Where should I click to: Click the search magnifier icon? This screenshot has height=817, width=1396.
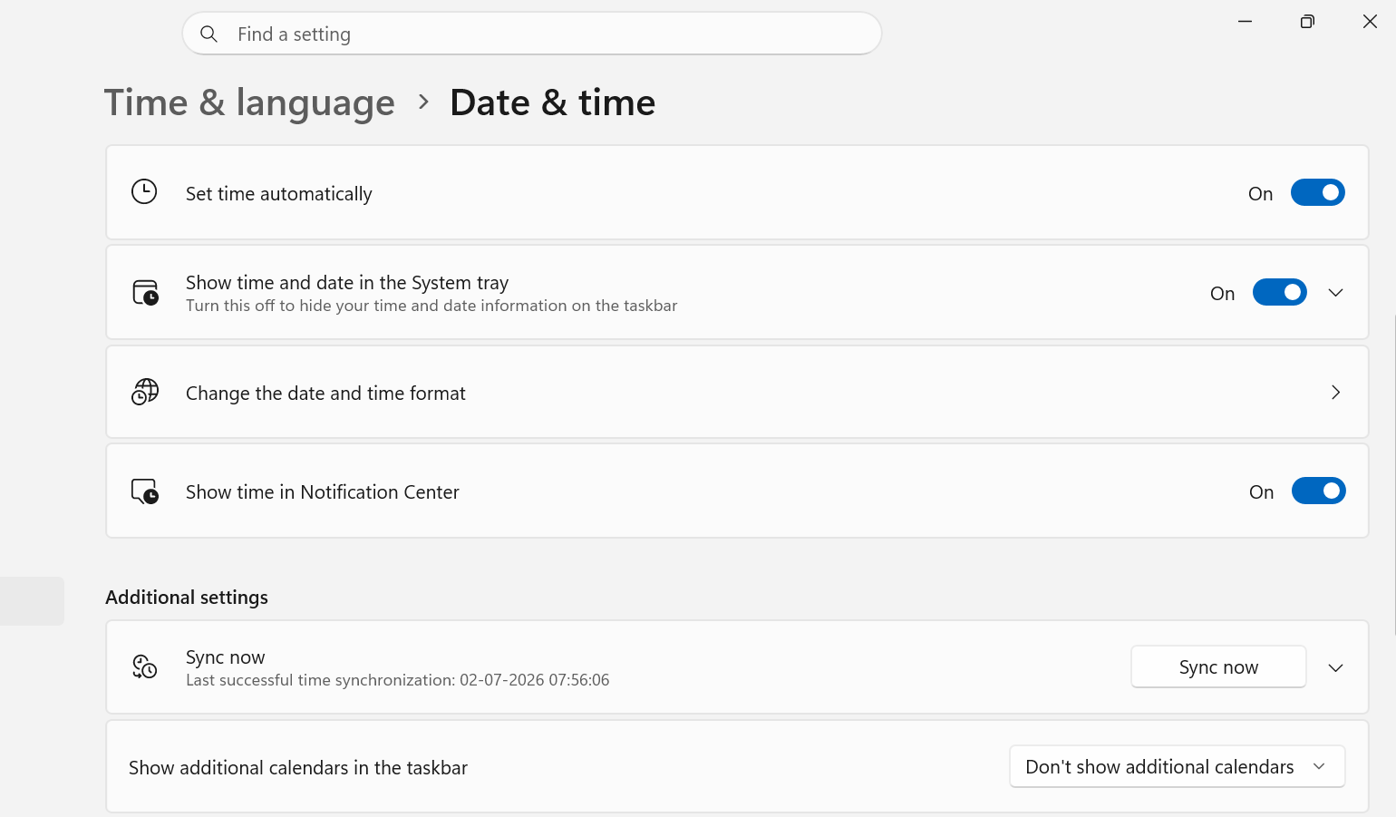point(208,34)
